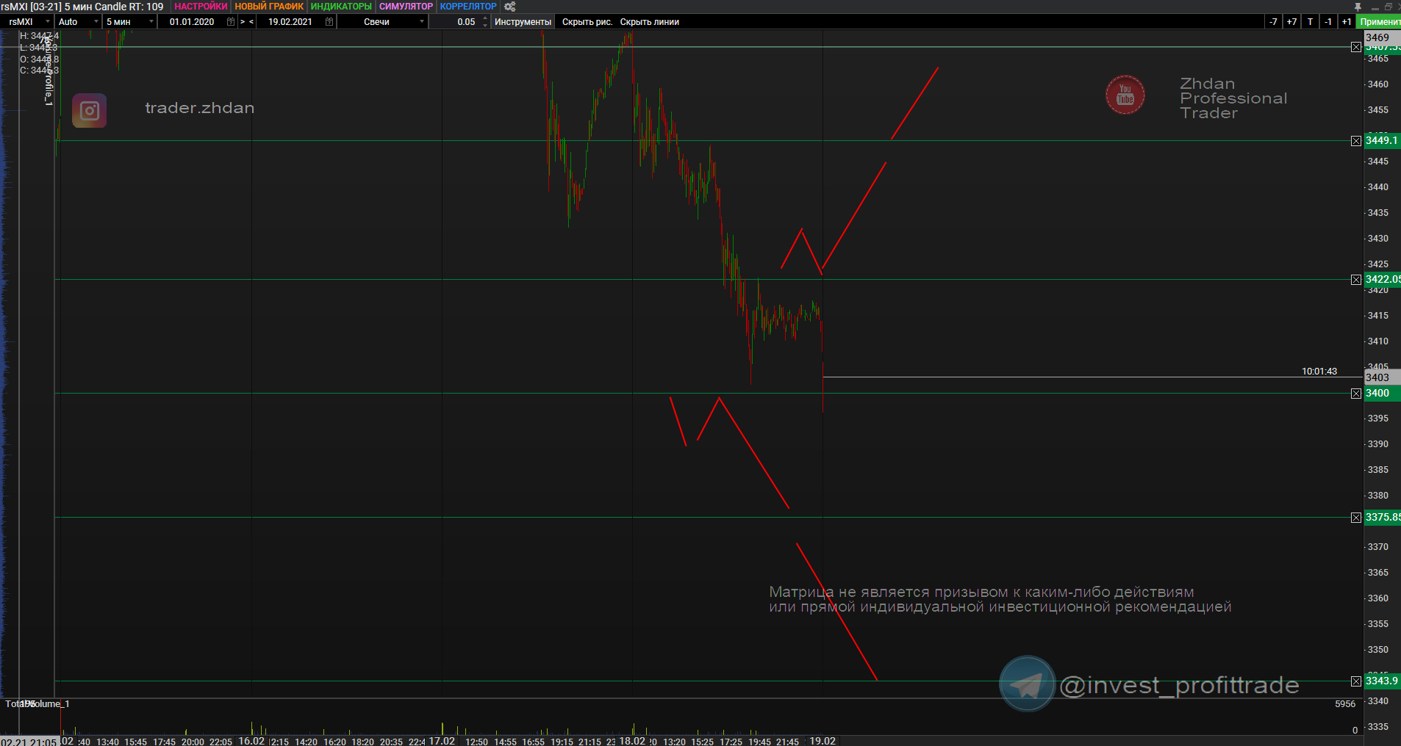
Task: Click the -7 shift button
Action: (1273, 22)
